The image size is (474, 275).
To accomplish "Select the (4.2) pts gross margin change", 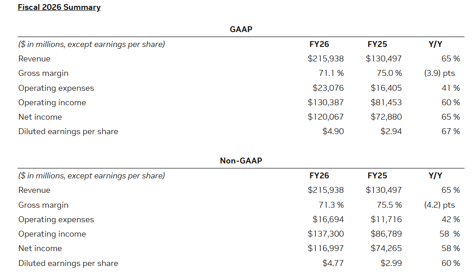I will (439, 205).
